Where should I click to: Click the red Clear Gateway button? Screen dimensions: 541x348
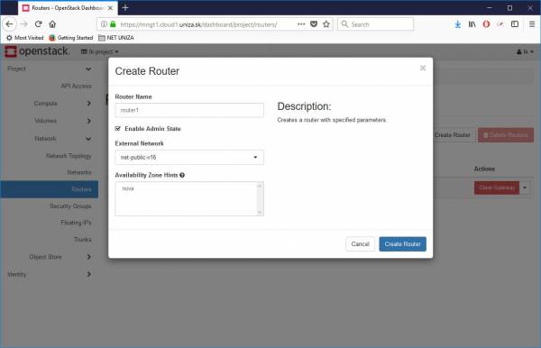(x=497, y=188)
